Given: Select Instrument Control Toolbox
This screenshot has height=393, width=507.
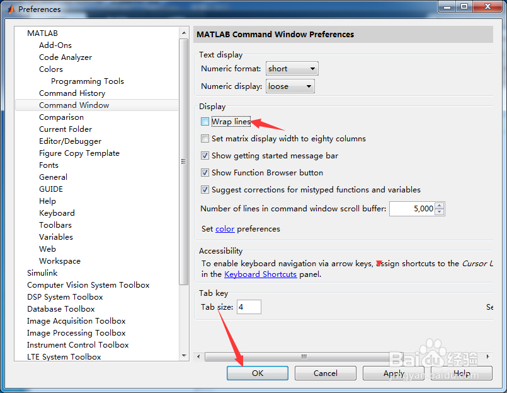Looking at the screenshot, I should click(77, 345).
